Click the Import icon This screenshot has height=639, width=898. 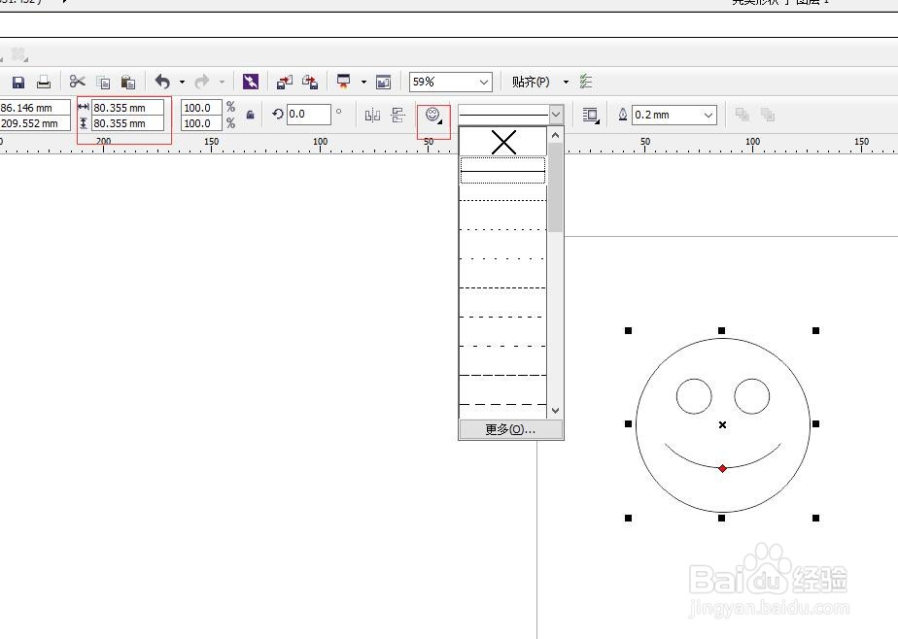click(x=284, y=83)
